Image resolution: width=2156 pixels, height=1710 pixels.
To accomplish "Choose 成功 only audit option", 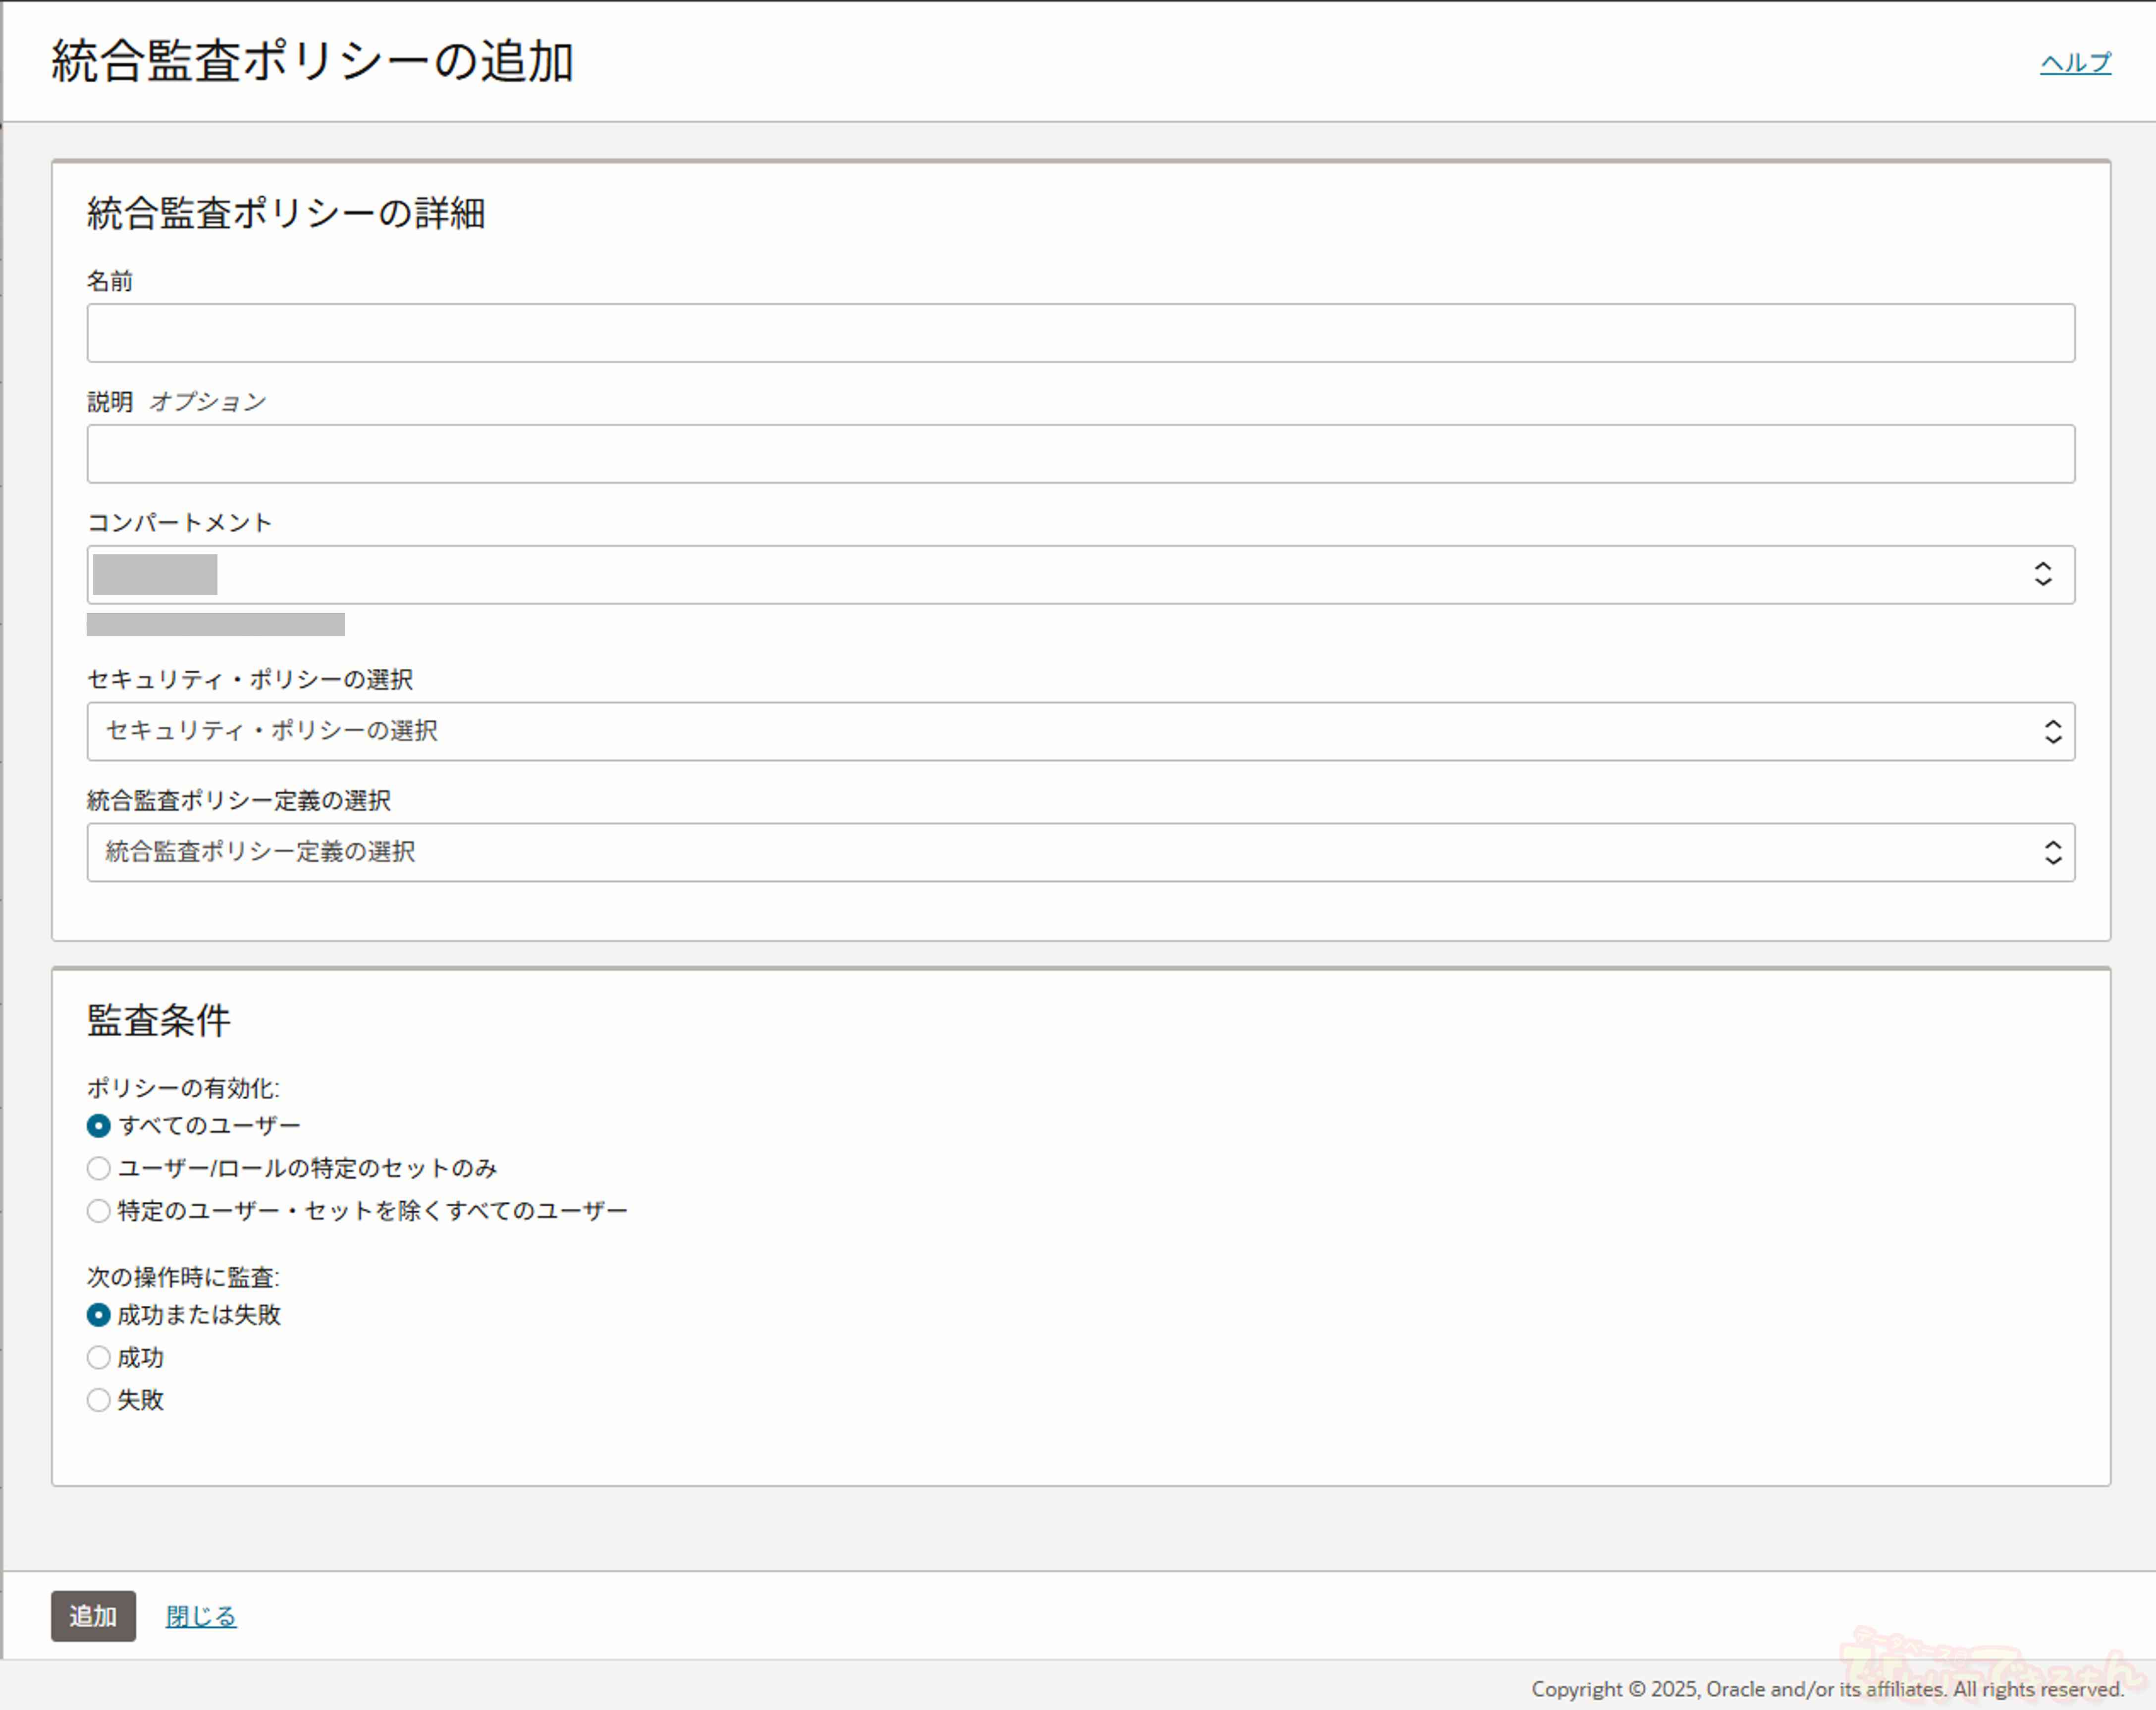I will (98, 1358).
